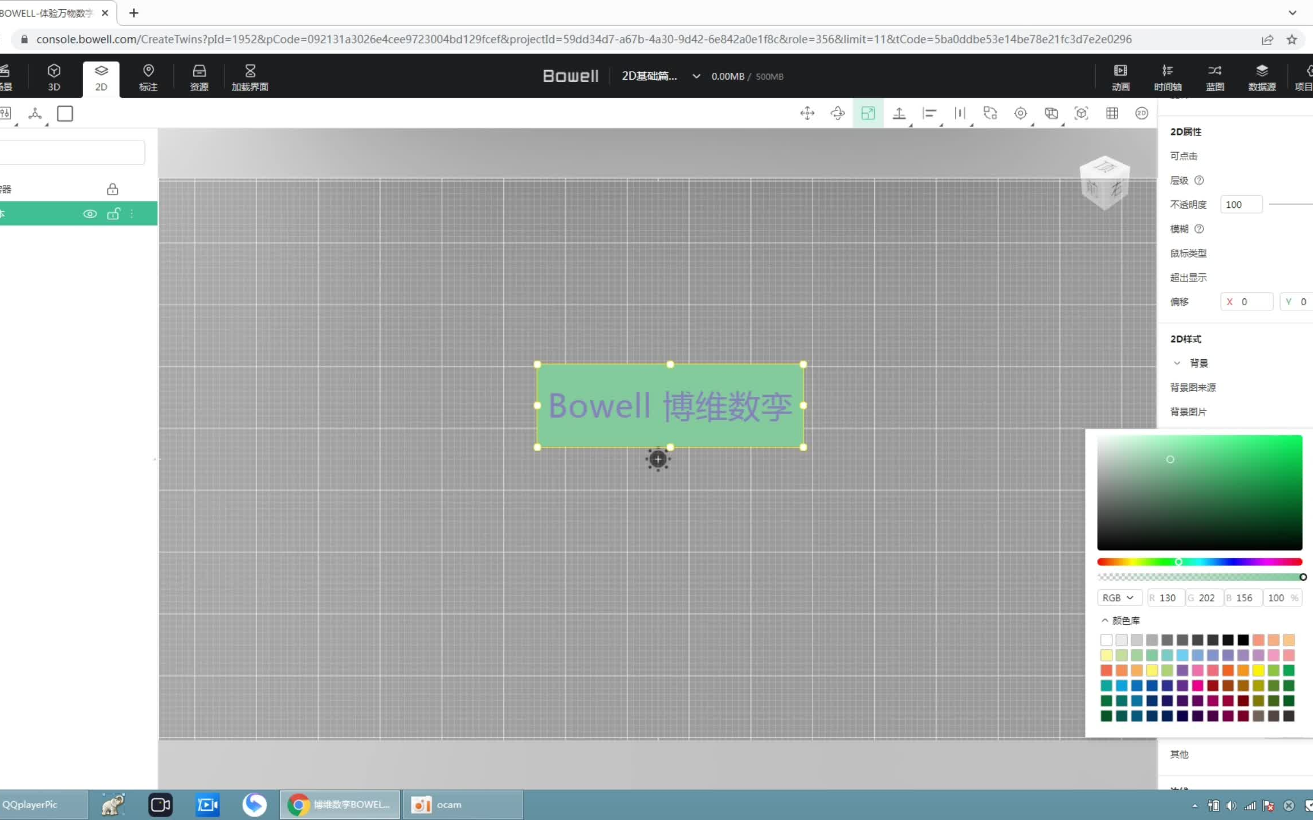Select the move/translate tool in toolbar
Viewport: 1313px width, 820px height.
[807, 113]
